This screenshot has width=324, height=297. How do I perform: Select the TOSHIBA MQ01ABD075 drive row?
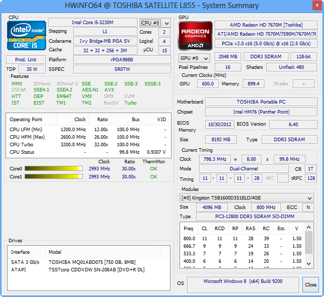click(x=88, y=262)
